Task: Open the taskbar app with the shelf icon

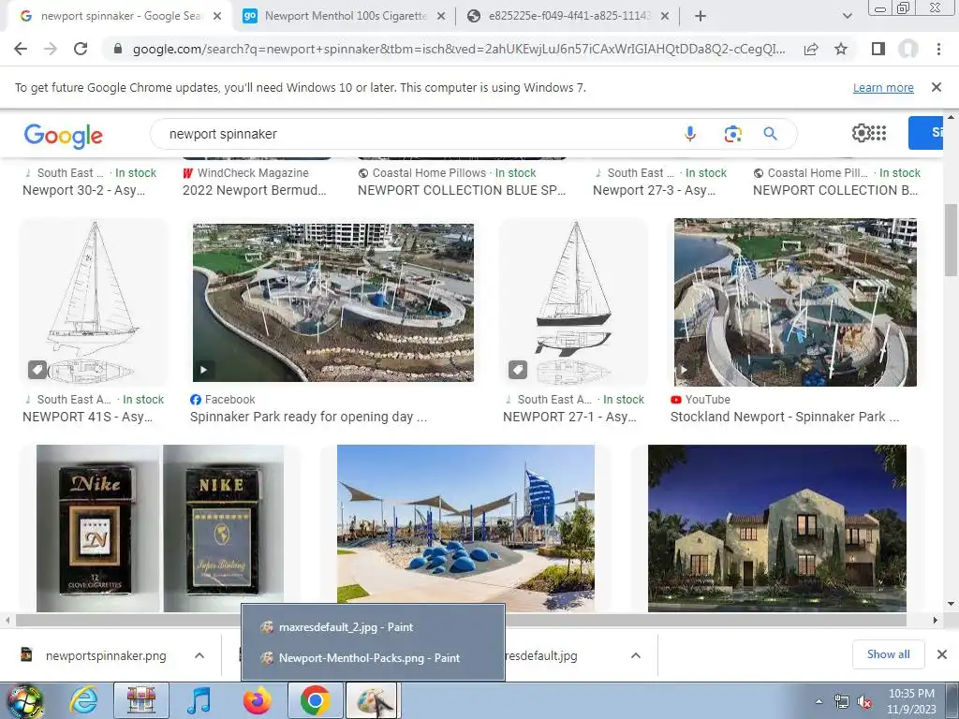Action: click(x=141, y=700)
